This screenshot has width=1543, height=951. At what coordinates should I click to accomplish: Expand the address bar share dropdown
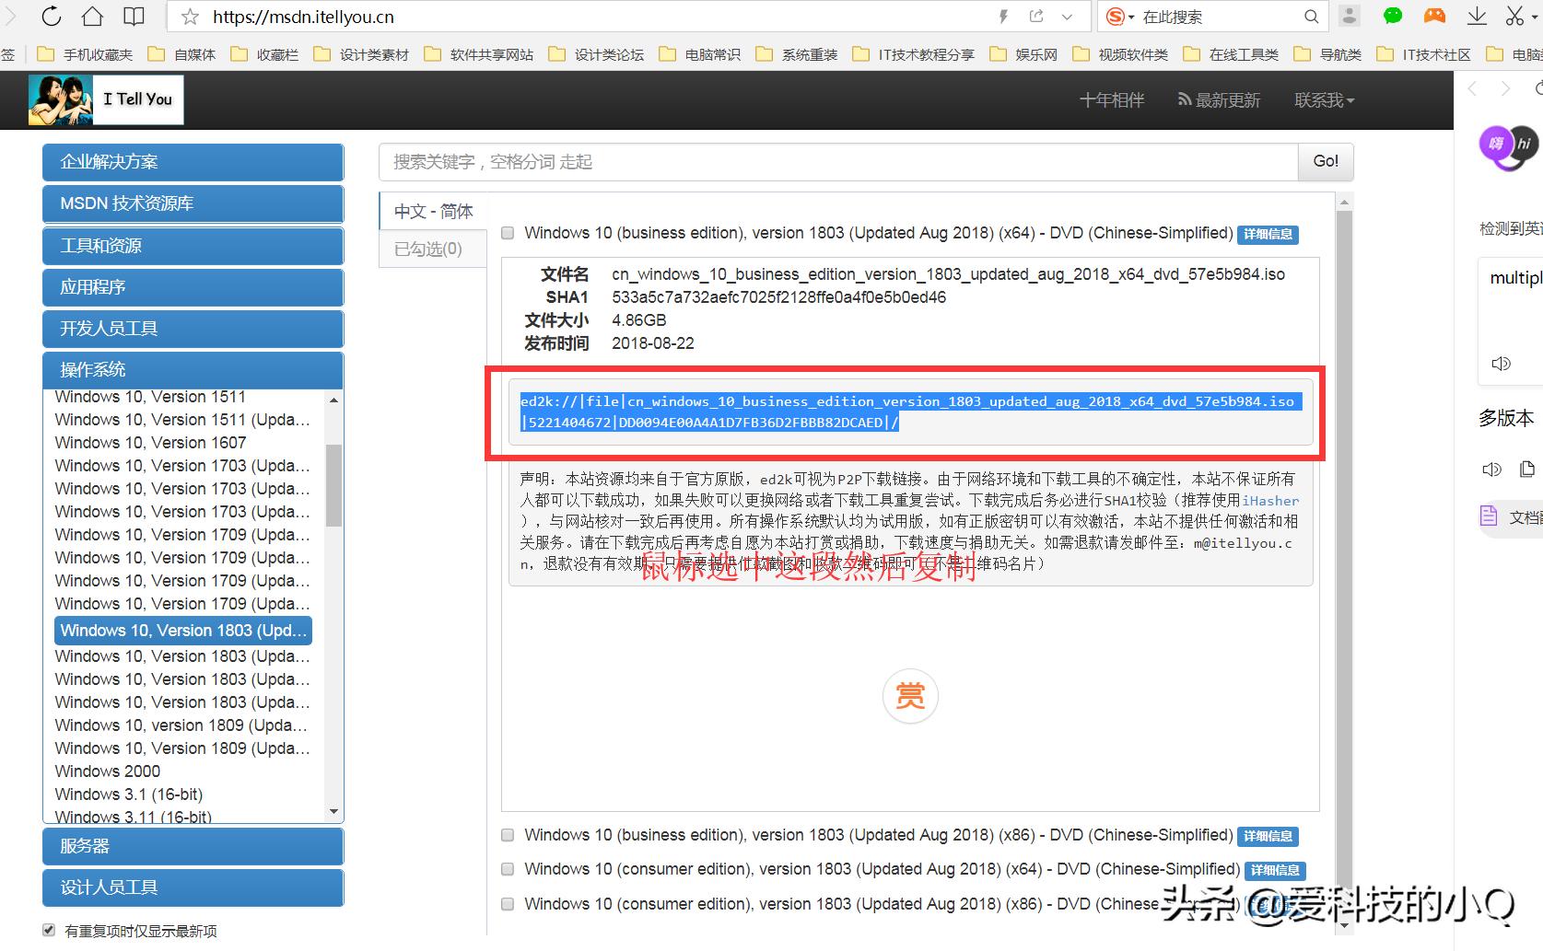tap(1067, 16)
